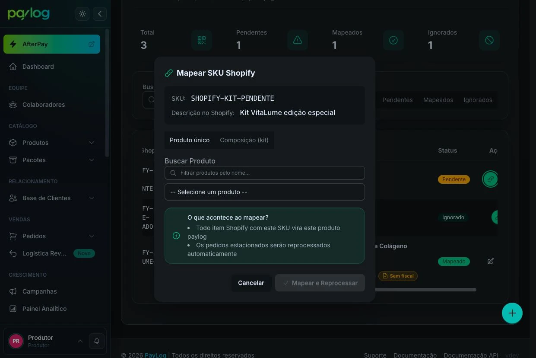Viewport: 536px width, 358px height.
Task: Collapse the sidebar with the chevron button
Action: [x=100, y=14]
